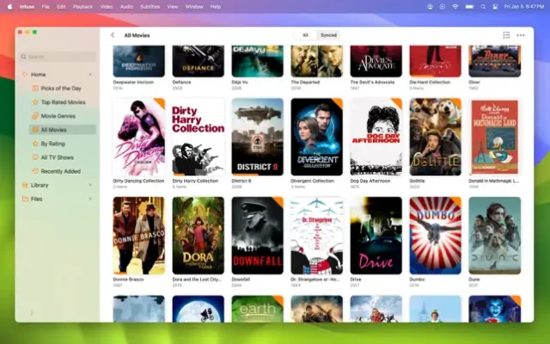Click the back arrow beside All Movies

click(113, 35)
